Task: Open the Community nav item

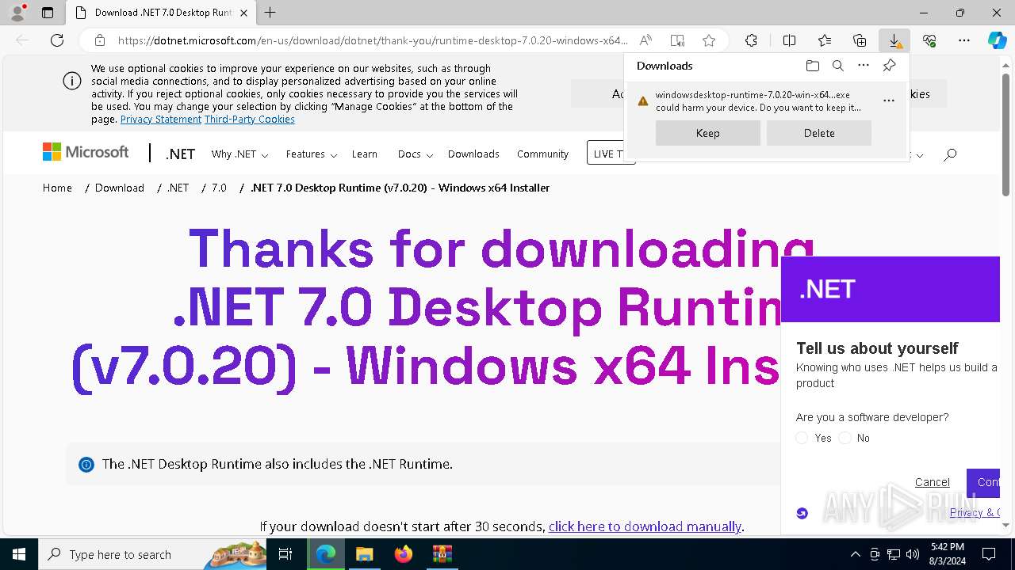Action: point(542,154)
